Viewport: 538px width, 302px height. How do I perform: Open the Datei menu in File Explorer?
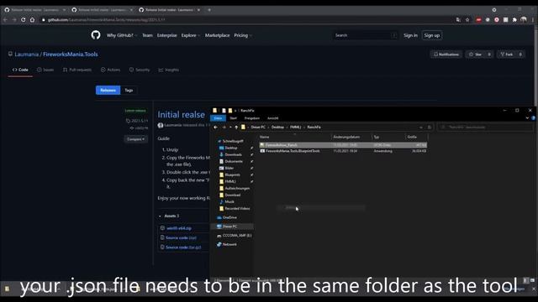coord(219,118)
